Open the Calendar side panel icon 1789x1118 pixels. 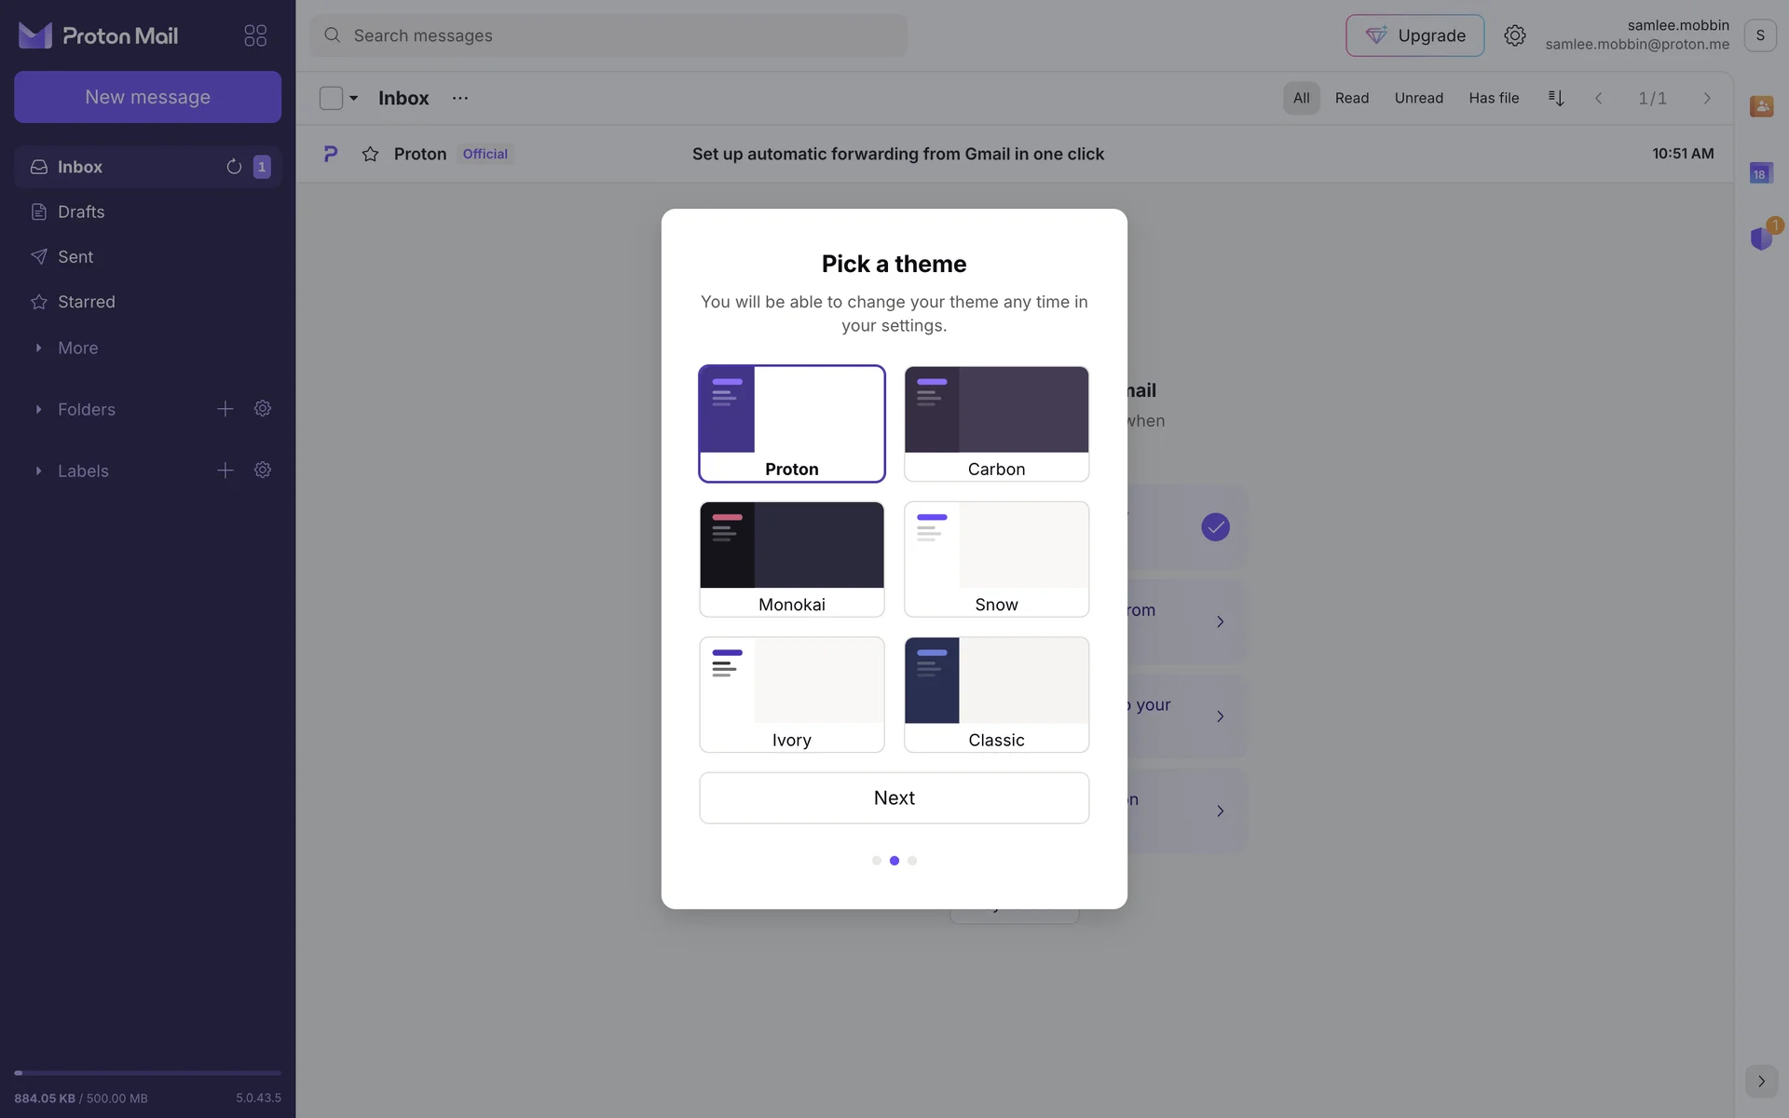(x=1760, y=172)
